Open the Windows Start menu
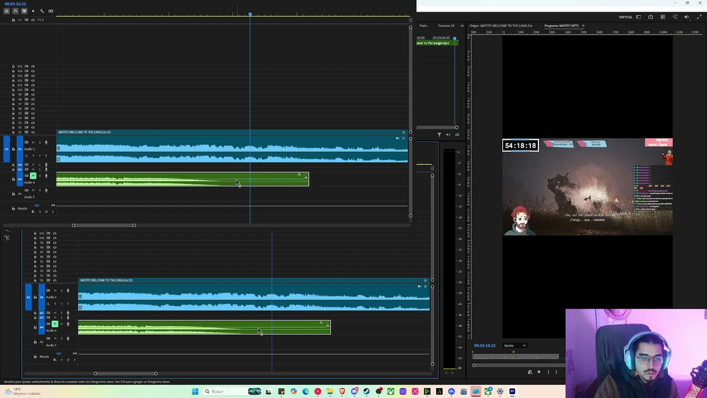The width and height of the screenshot is (707, 398). coord(195,392)
